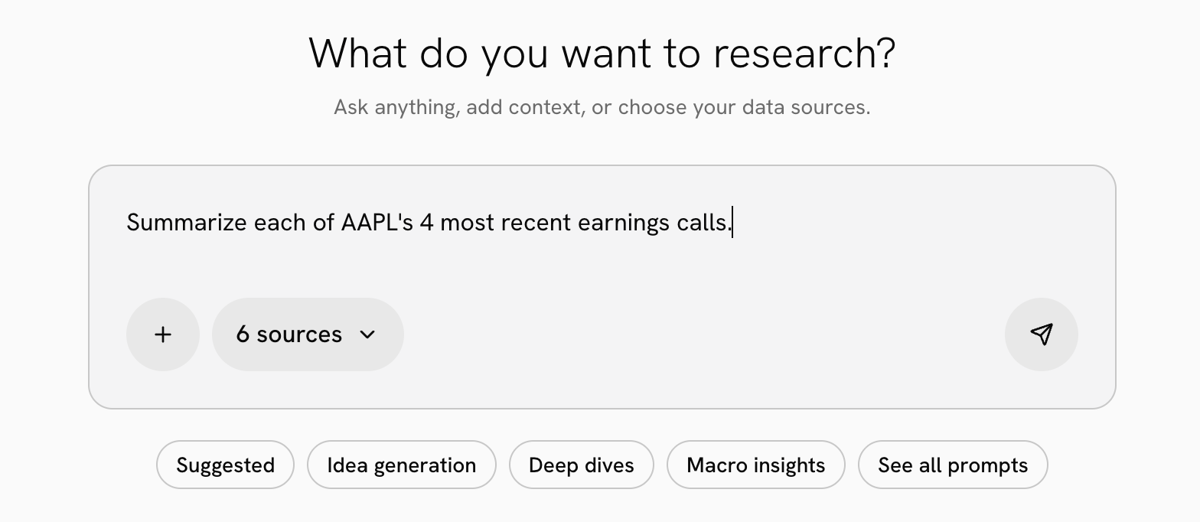Click the plus icon to add context
1200x522 pixels.
click(x=163, y=334)
